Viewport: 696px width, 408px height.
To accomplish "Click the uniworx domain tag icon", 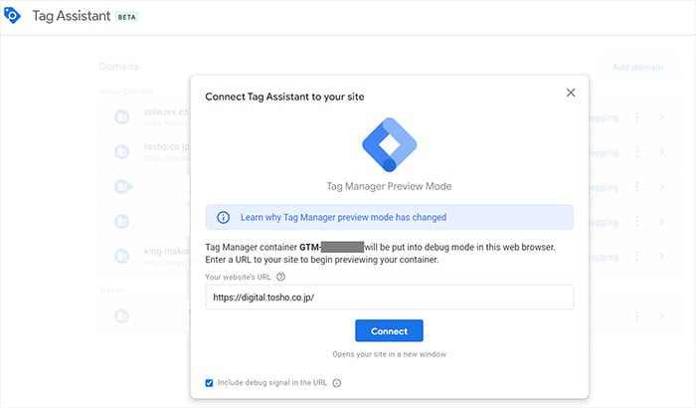I will [x=121, y=116].
